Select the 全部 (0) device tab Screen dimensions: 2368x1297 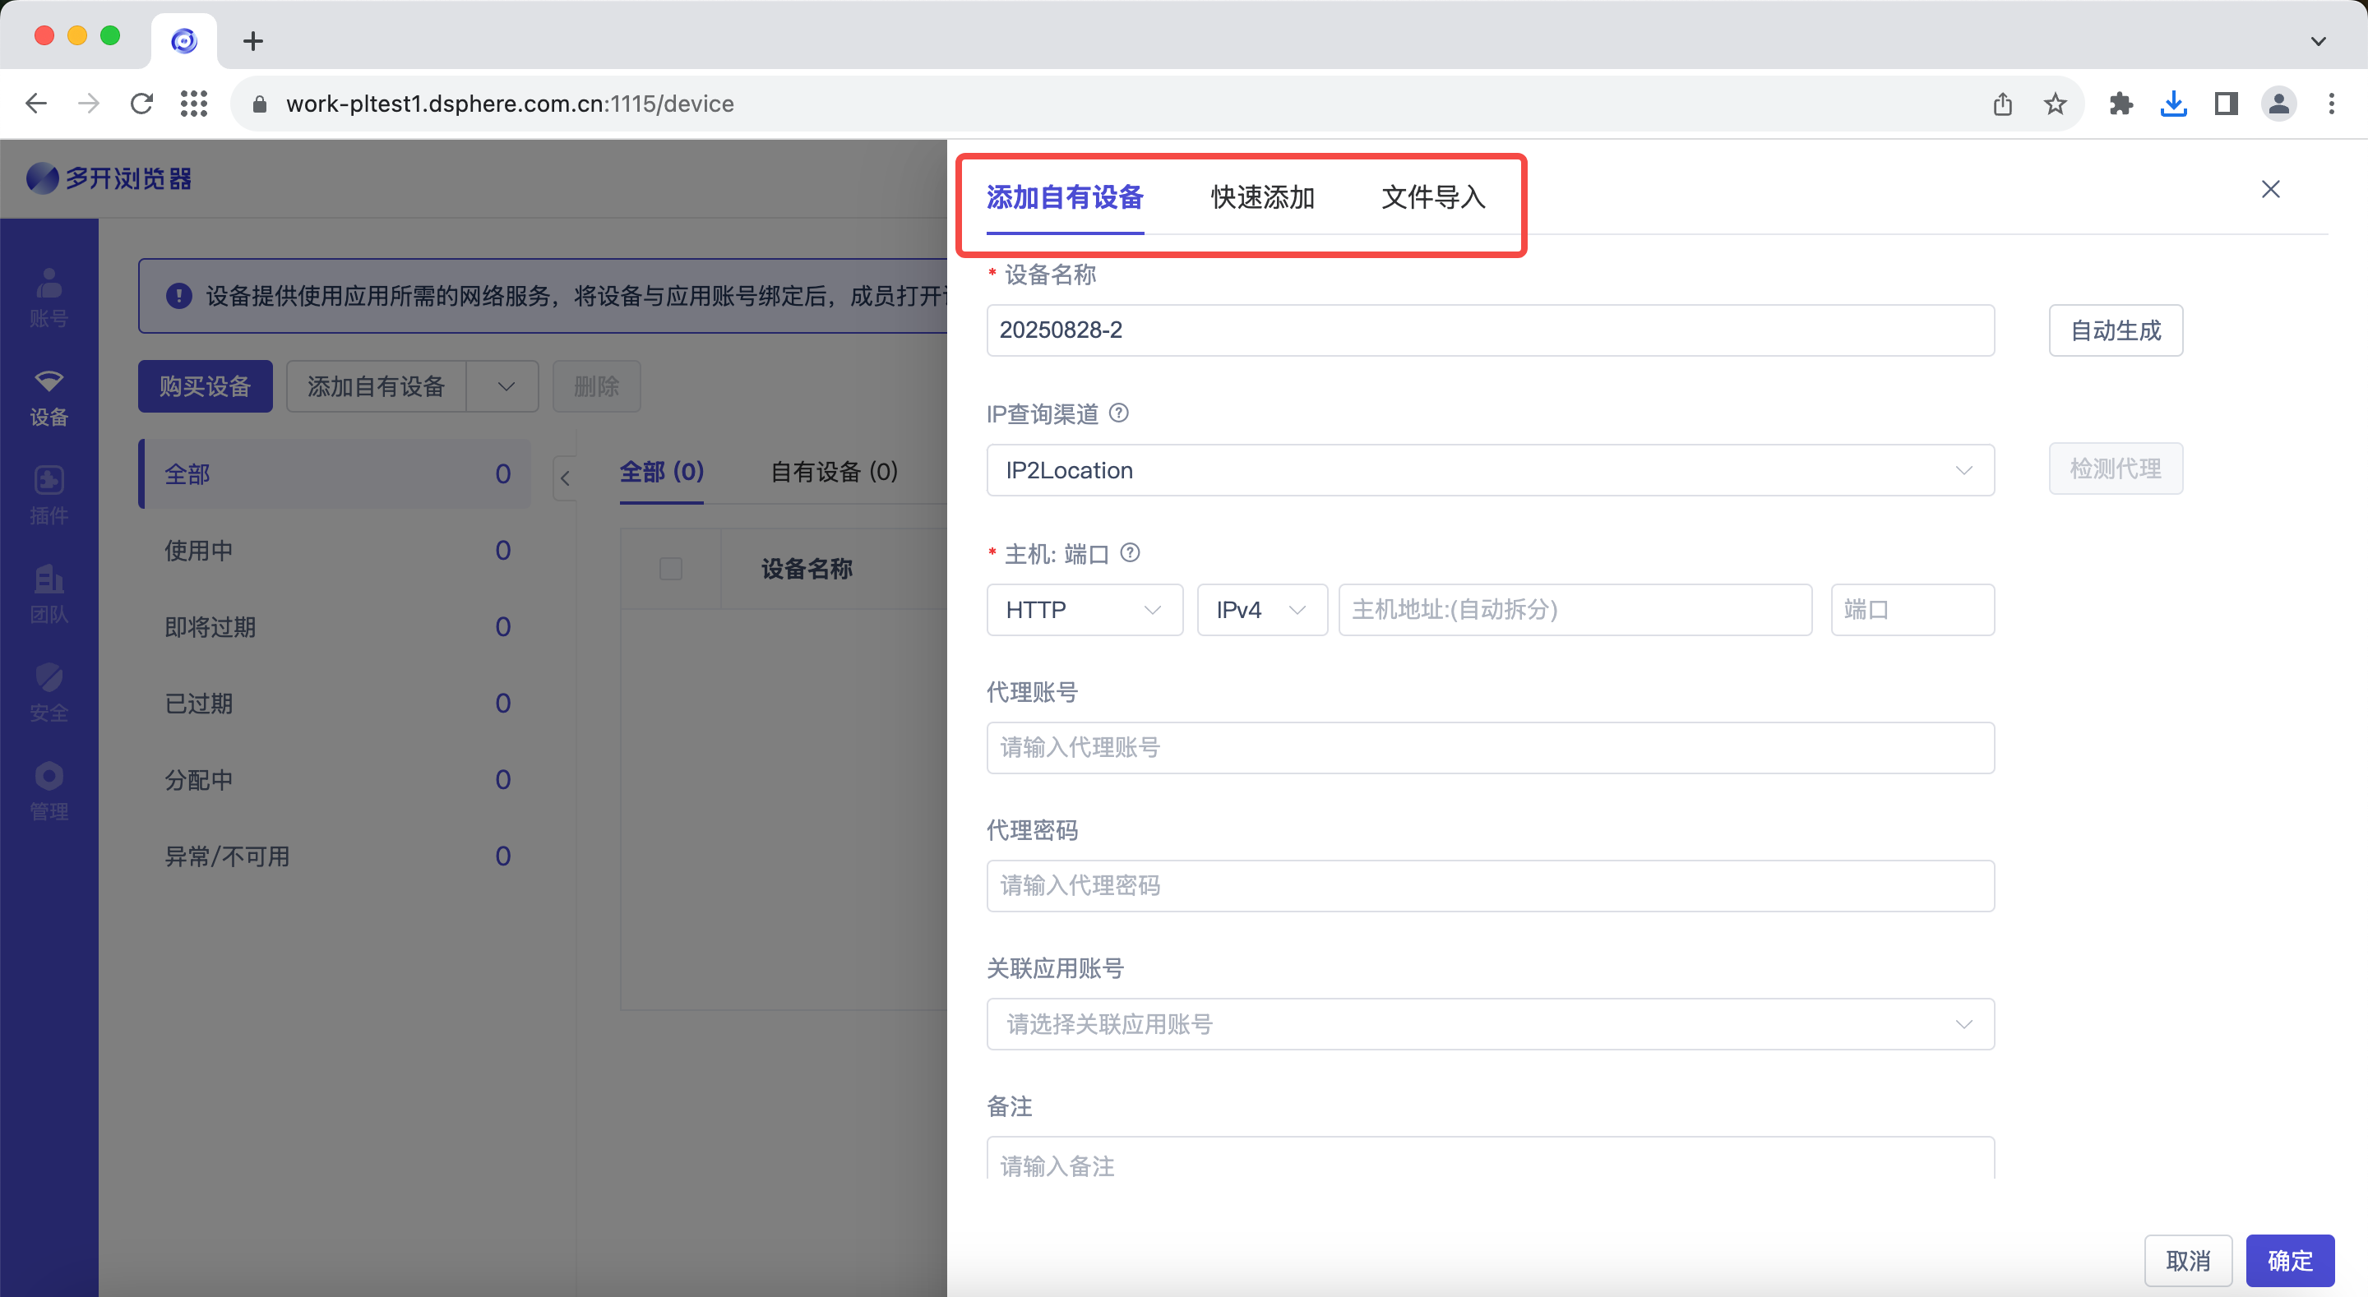click(x=662, y=473)
